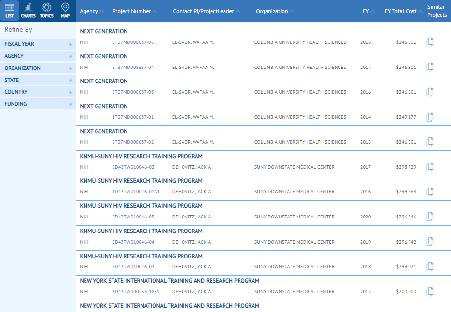Expand the Country filter
Viewport: 451px width, 312px height.
pos(38,92)
